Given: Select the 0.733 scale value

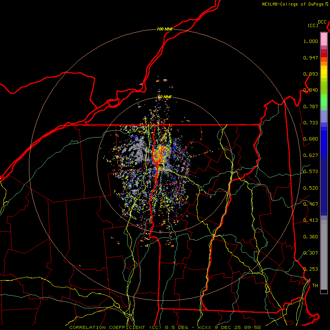Looking at the screenshot, I should coord(311,123).
